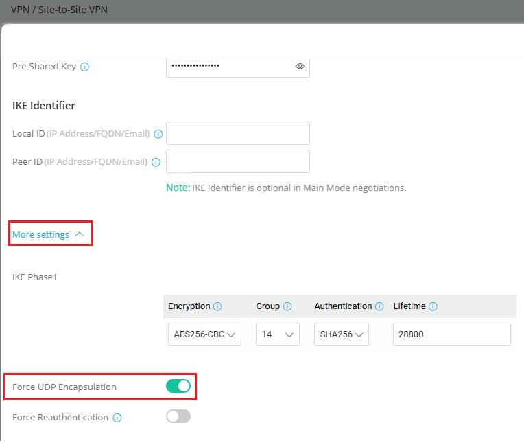
Task: Disable Force UDP Encapsulation toggle
Action: tap(178, 387)
